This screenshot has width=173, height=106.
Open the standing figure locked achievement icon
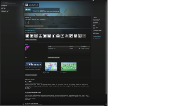pyautogui.click(x=80, y=36)
